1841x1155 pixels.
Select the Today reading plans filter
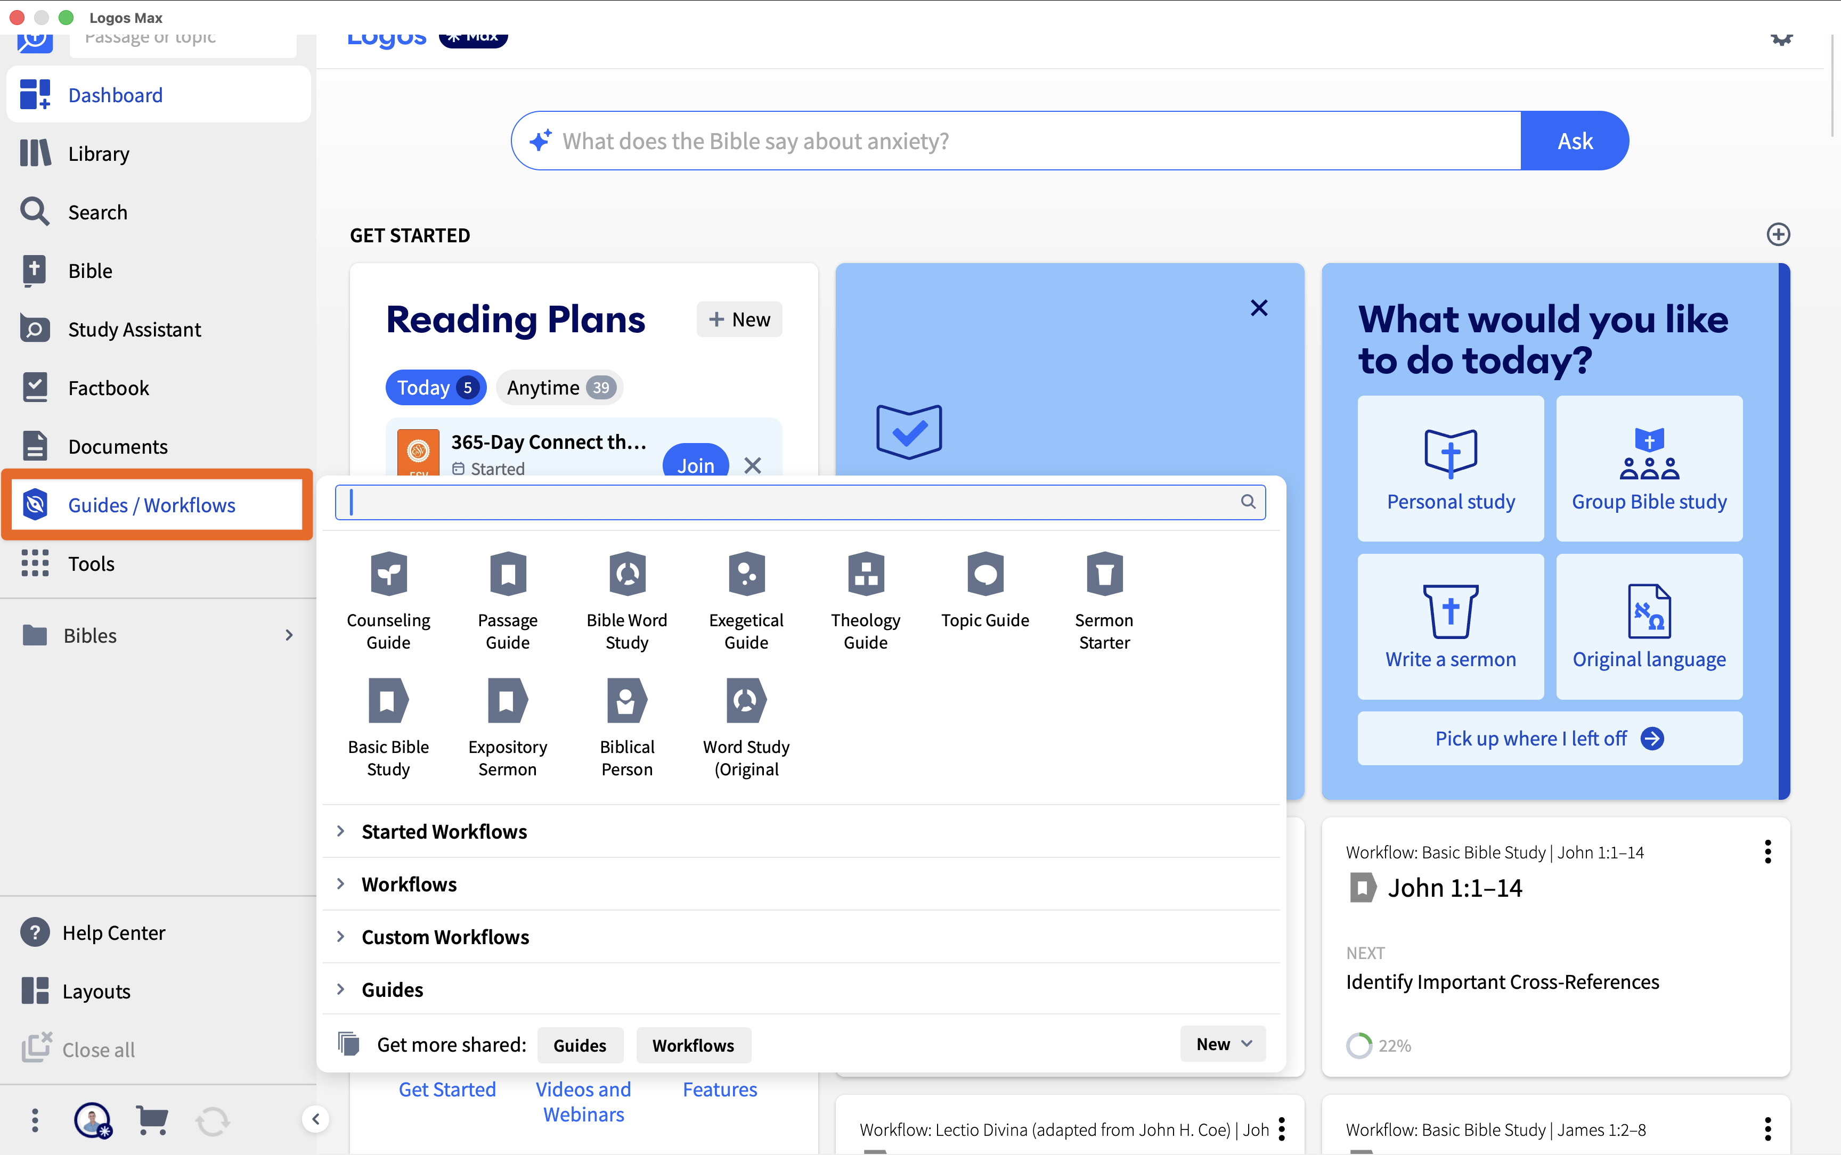pyautogui.click(x=436, y=387)
